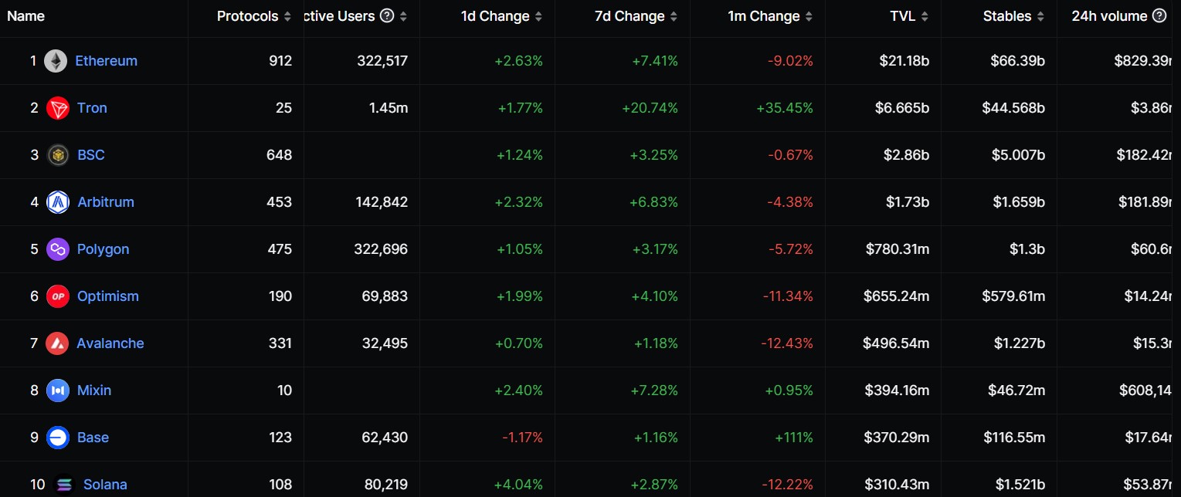Open the Base chain link
The width and height of the screenshot is (1181, 497).
[92, 437]
